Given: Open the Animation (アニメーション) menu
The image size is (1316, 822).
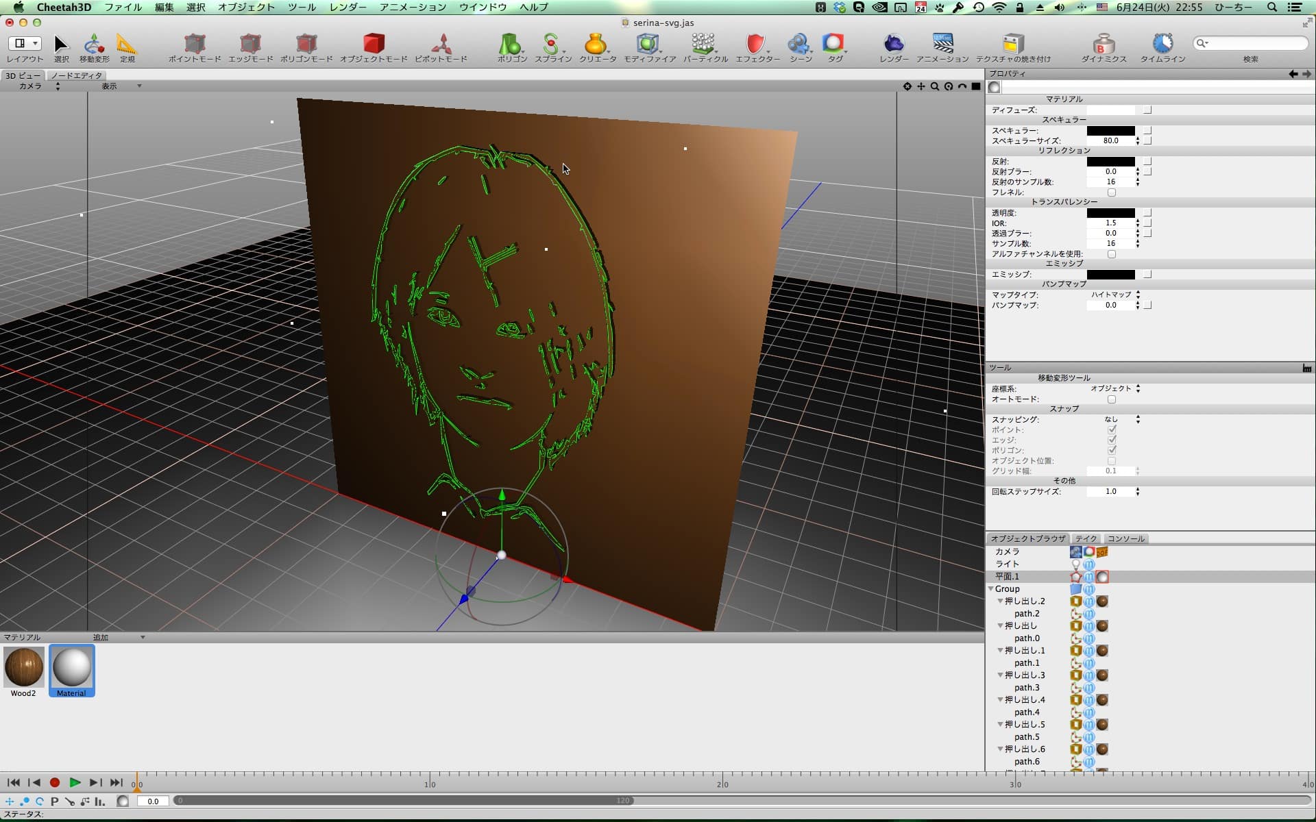Looking at the screenshot, I should (x=413, y=7).
